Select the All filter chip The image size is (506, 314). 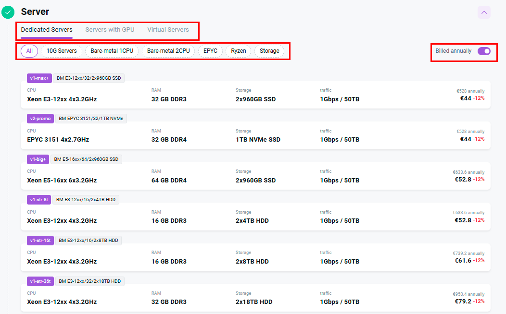point(29,51)
